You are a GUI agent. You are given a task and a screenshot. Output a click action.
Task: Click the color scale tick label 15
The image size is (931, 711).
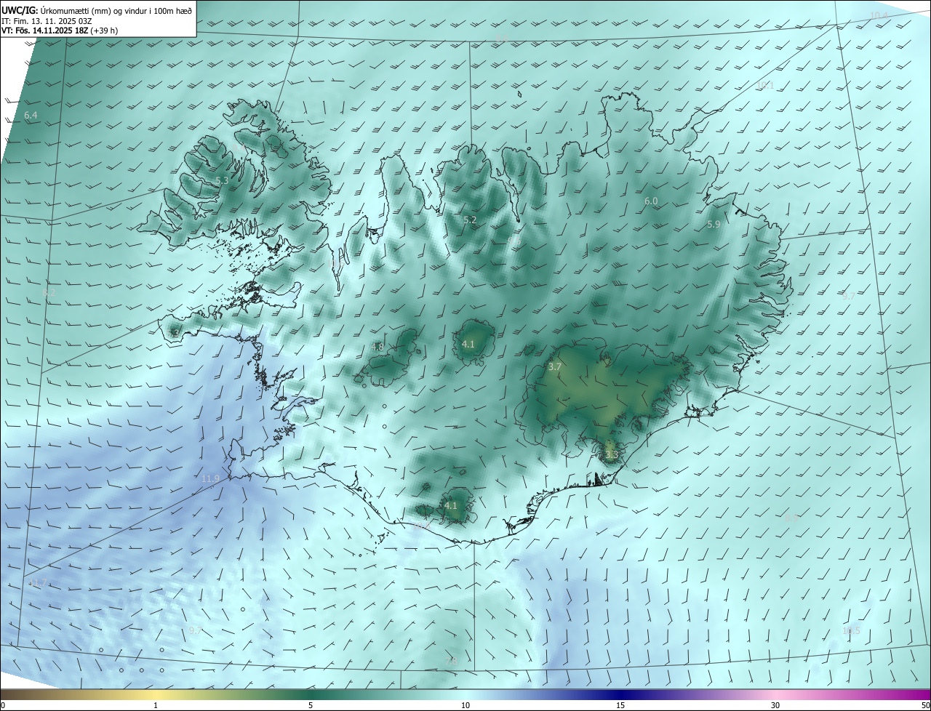point(620,705)
